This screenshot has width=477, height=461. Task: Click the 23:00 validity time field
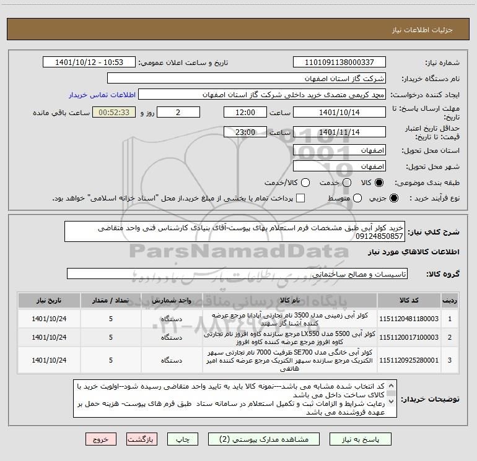245,132
